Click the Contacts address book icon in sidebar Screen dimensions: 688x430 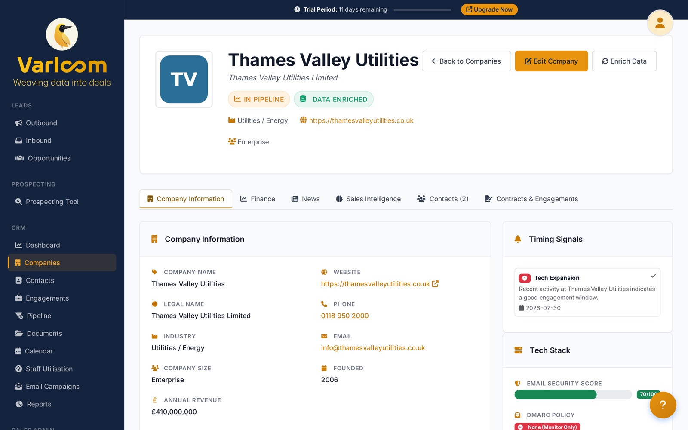coord(18,280)
